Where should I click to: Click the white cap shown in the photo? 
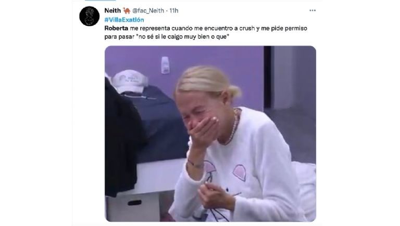click(x=130, y=81)
